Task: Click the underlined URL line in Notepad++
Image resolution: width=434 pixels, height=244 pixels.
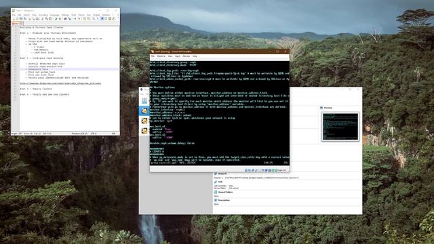Action: tap(60, 83)
